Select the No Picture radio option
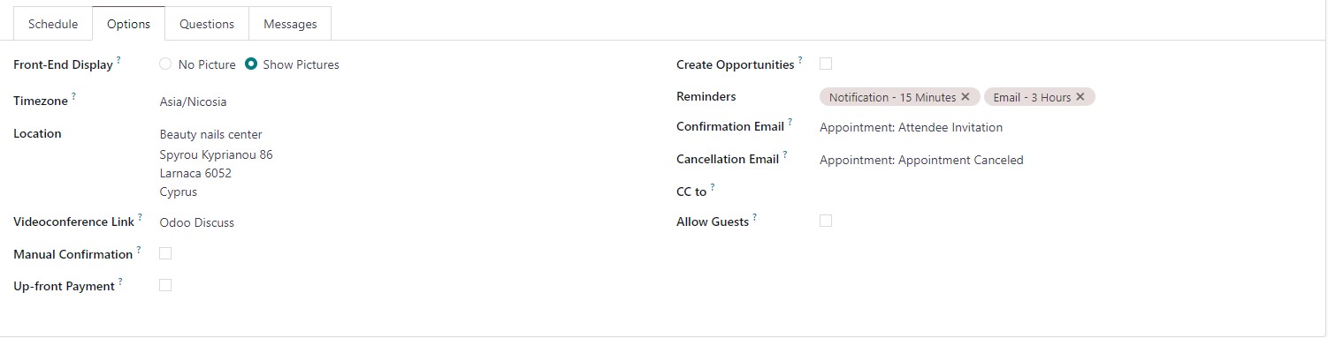The image size is (1328, 338). [x=165, y=64]
